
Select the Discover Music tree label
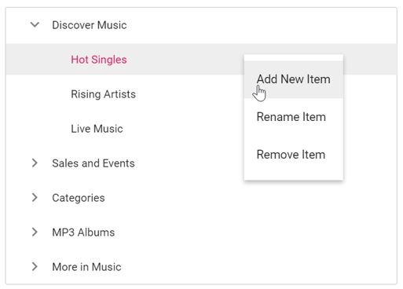pyautogui.click(x=90, y=25)
